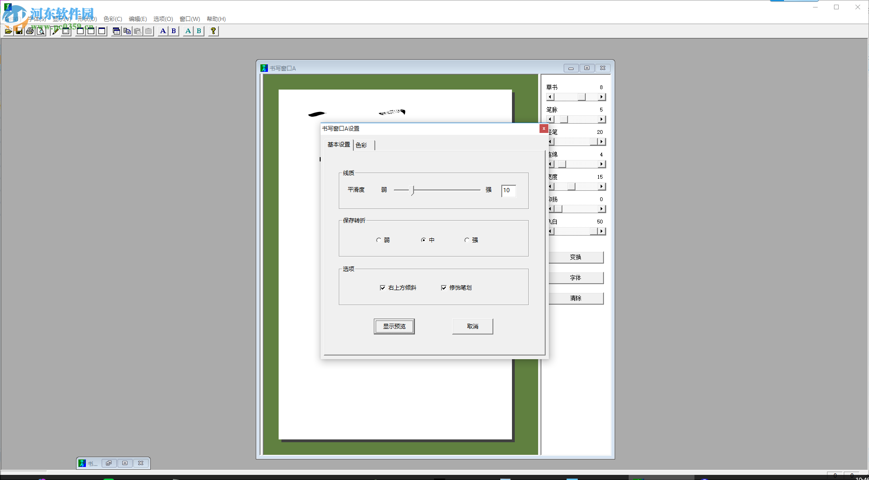Click right arrow of the slider valued 0
Viewport: 869px width, 480px height.
602,209
